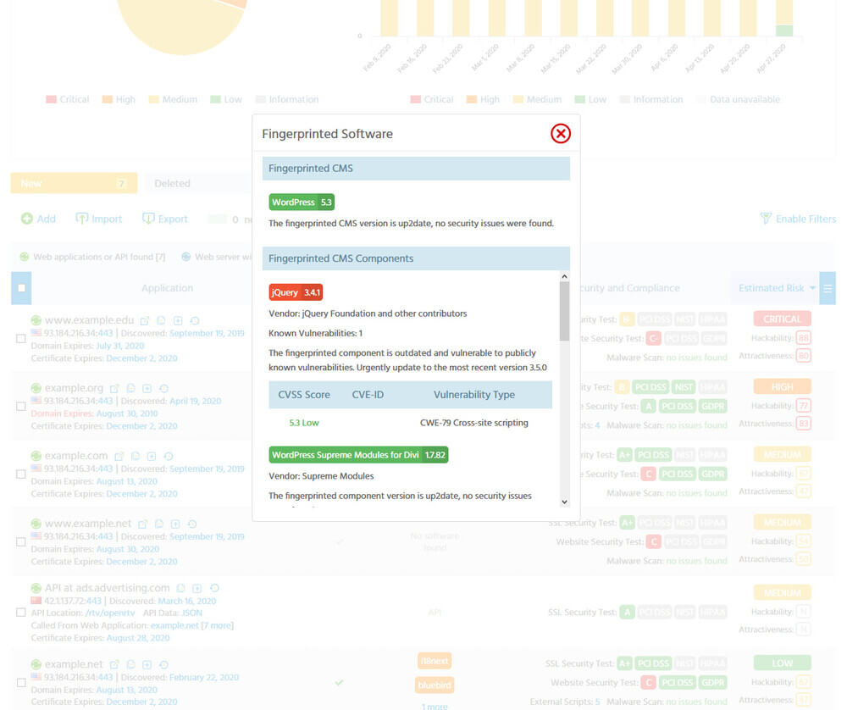Click the plus-box icon beside example.org

[147, 388]
